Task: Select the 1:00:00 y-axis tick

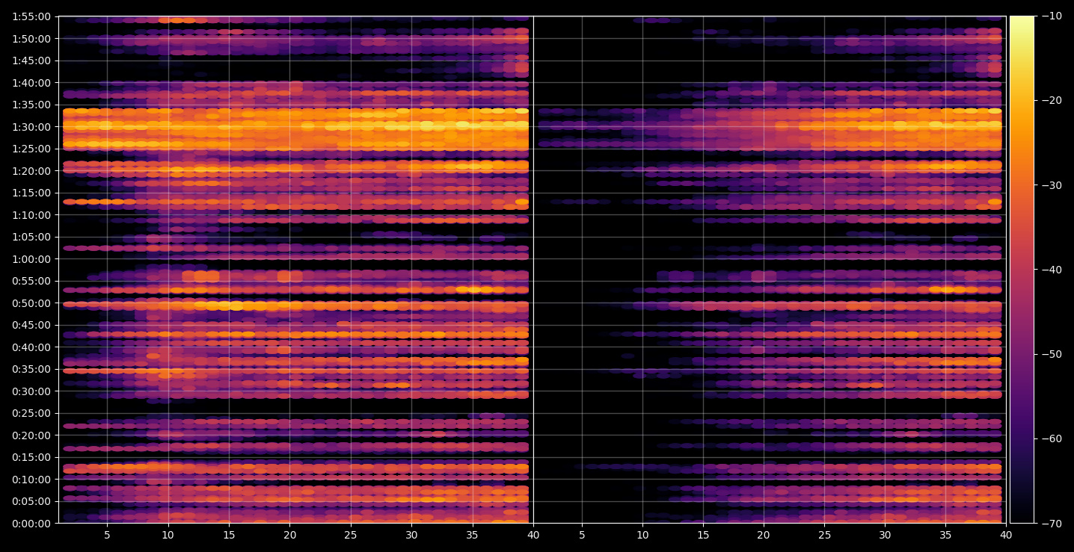Action: [31, 259]
